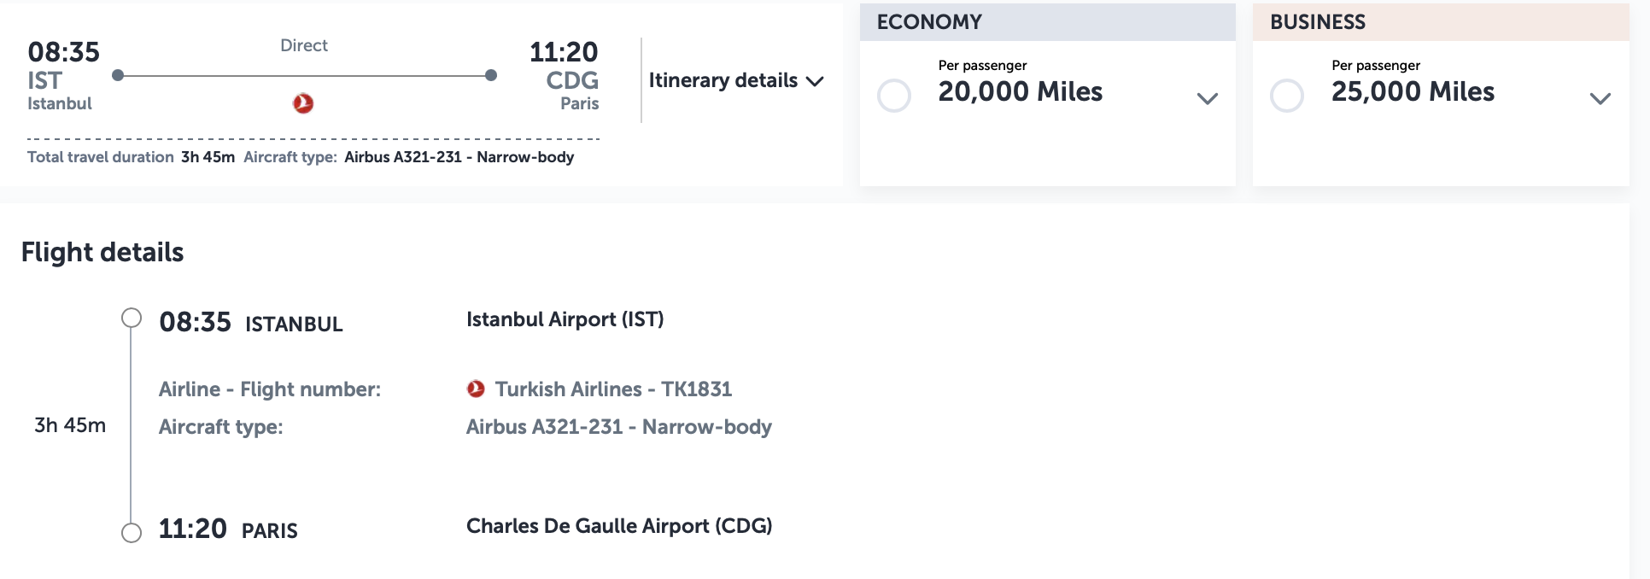Expand the Business 25,000 Miles fare breakdown
This screenshot has width=1650, height=579.
[x=1600, y=98]
